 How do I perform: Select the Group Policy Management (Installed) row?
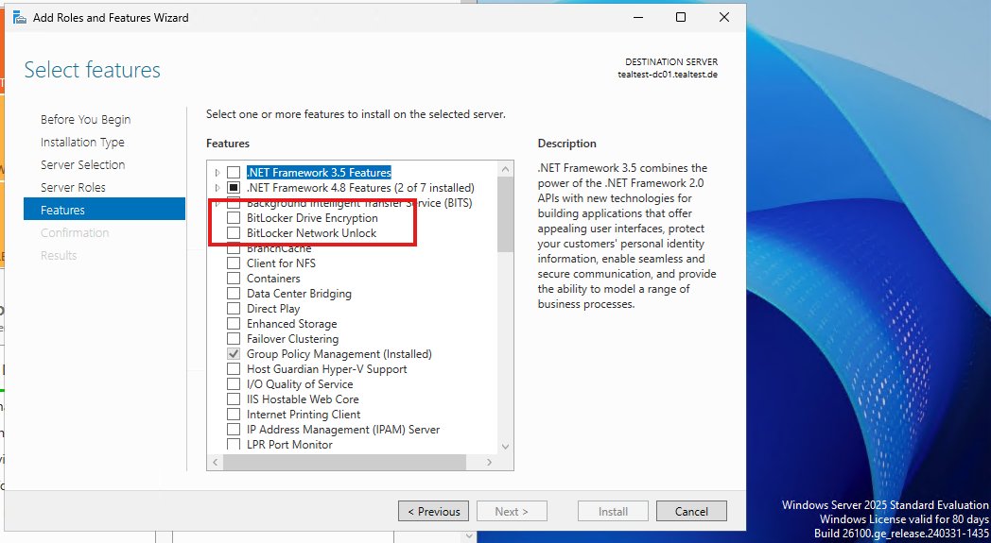click(339, 354)
